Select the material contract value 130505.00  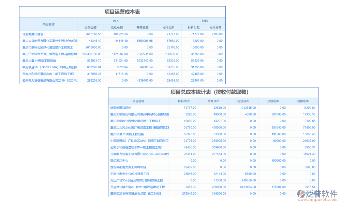tap(172, 54)
